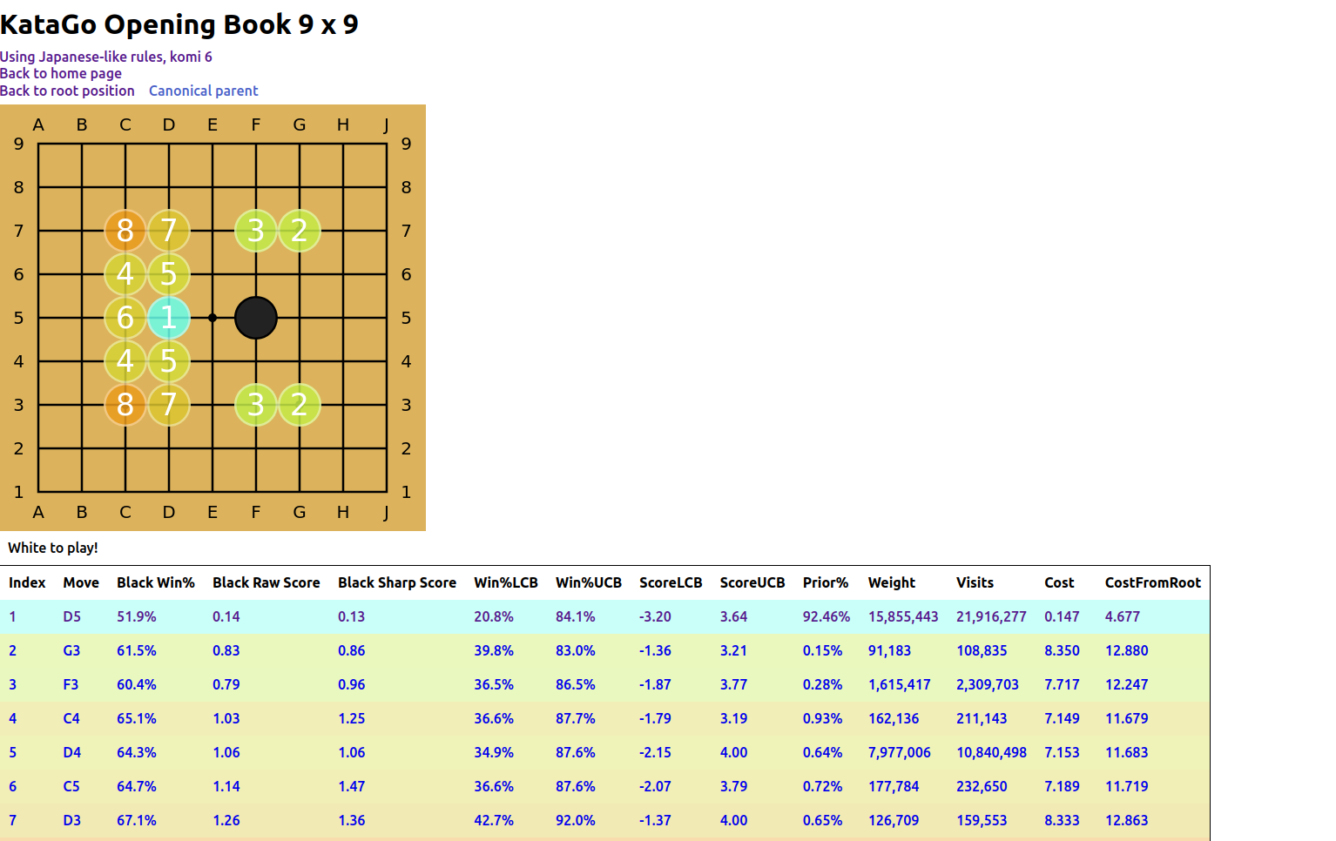Select candidate move 1 at D5 on board

169,318
